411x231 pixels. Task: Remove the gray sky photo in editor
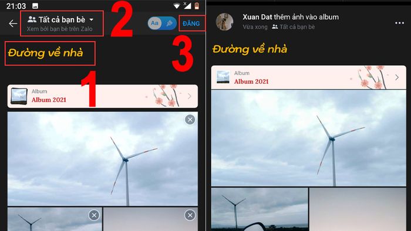pyautogui.click(x=190, y=215)
